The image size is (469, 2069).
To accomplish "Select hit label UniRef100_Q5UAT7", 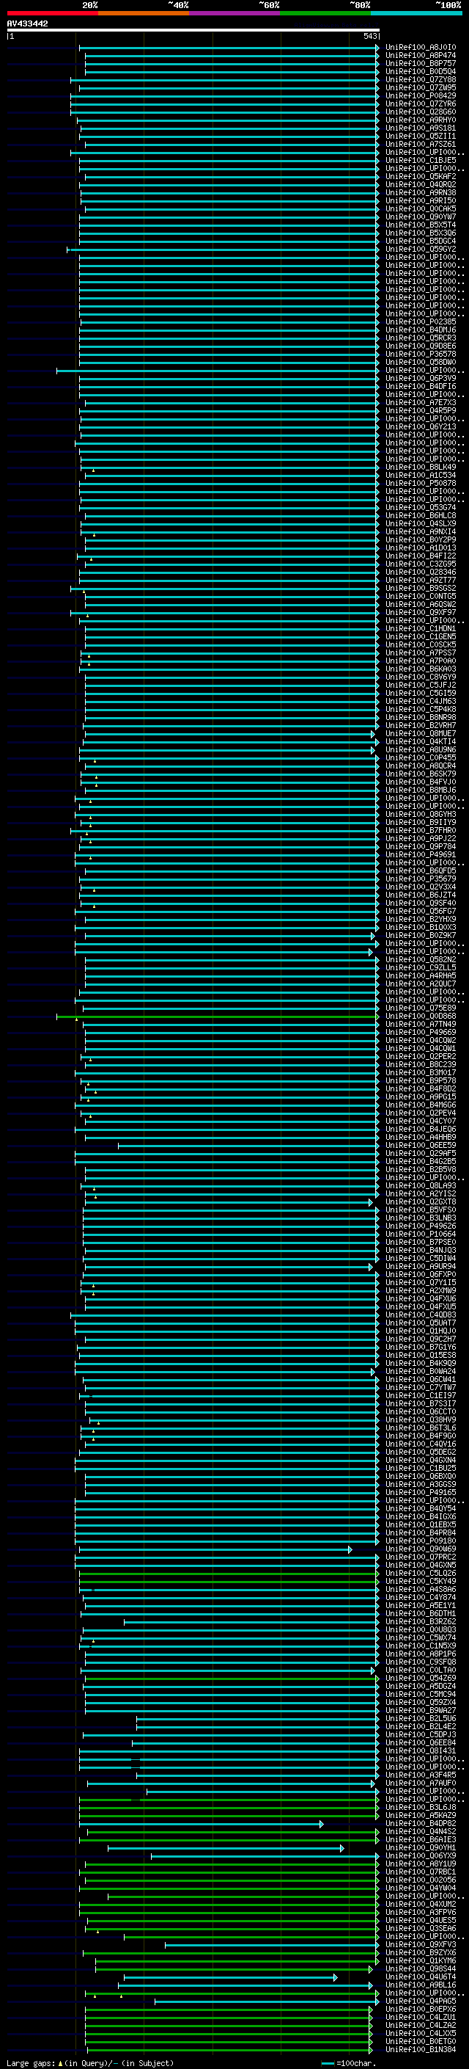I will pos(420,1323).
